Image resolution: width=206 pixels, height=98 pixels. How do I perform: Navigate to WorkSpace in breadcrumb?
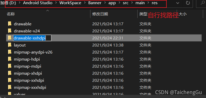70,3
